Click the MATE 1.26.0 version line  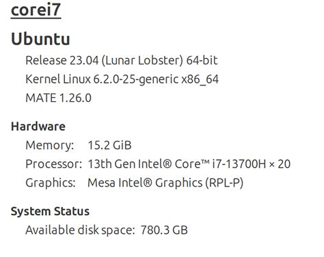(58, 98)
